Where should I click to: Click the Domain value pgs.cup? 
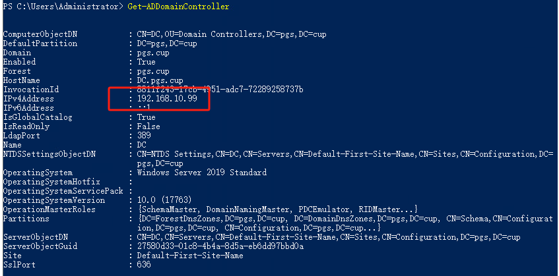click(153, 53)
